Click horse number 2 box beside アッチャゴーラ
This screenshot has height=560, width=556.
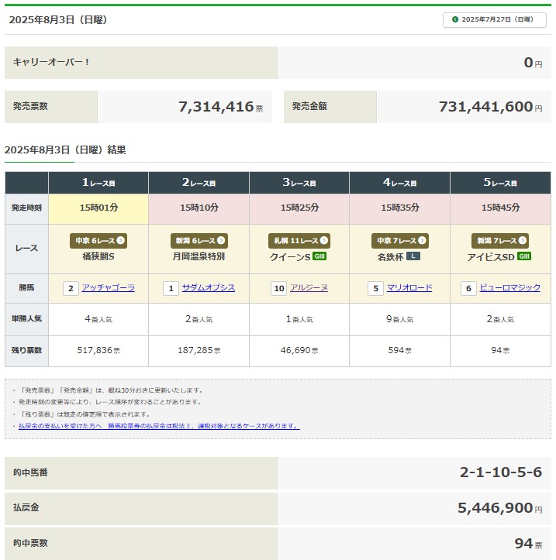tap(71, 288)
